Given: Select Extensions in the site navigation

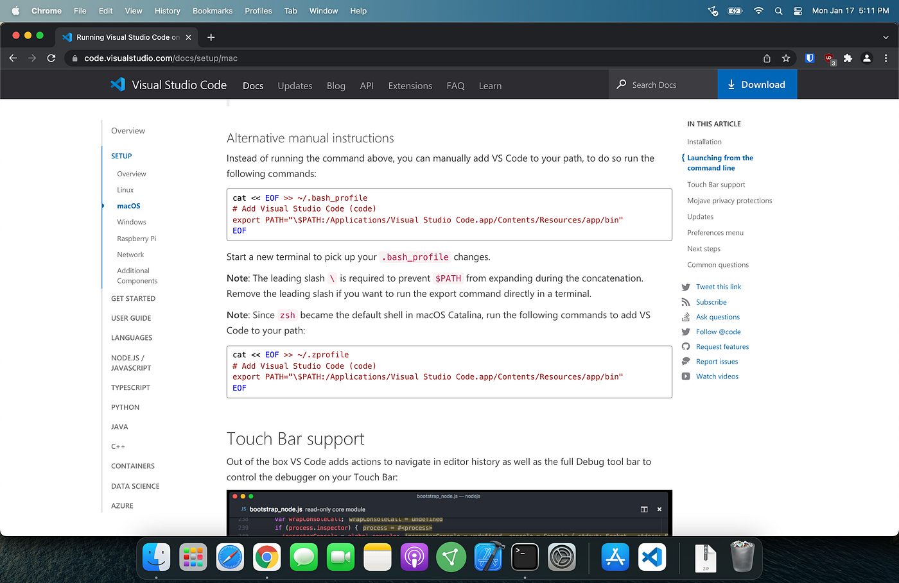Looking at the screenshot, I should pos(410,85).
